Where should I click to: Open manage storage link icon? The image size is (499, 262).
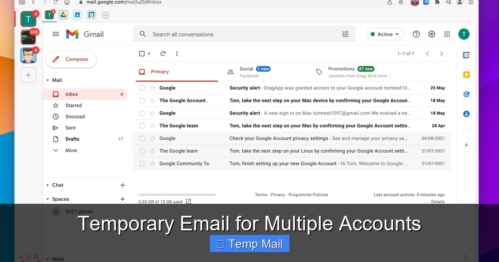click(188, 201)
